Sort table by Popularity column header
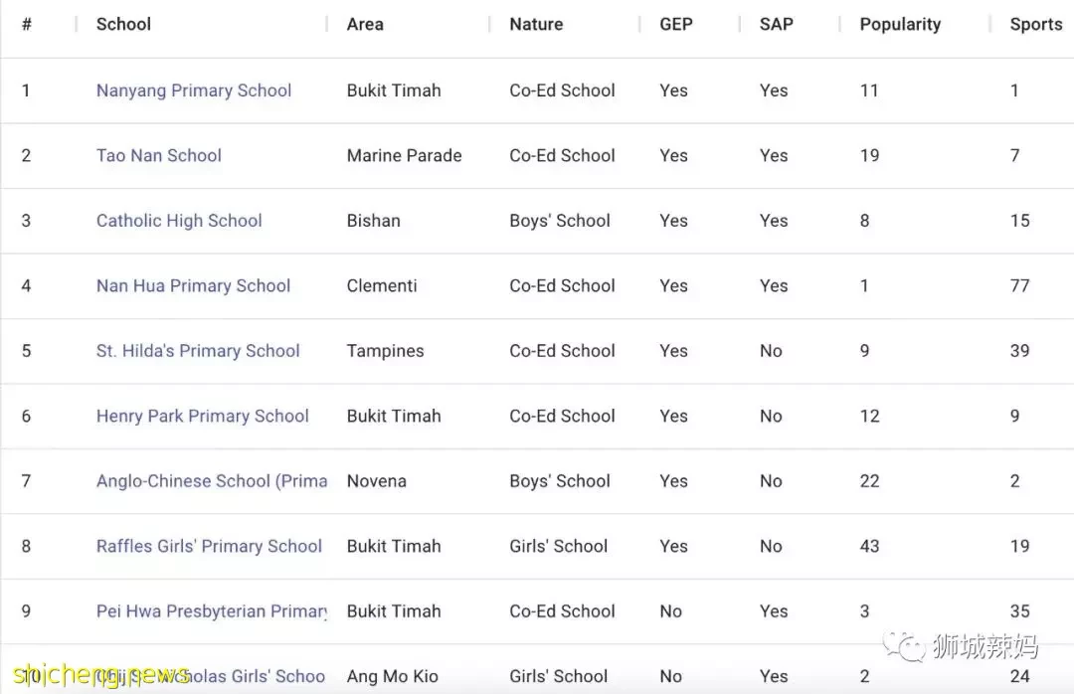1074x694 pixels. click(900, 24)
